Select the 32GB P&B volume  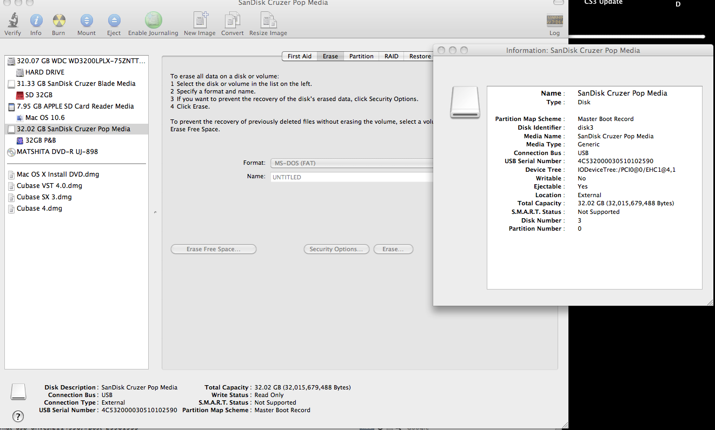click(x=76, y=140)
